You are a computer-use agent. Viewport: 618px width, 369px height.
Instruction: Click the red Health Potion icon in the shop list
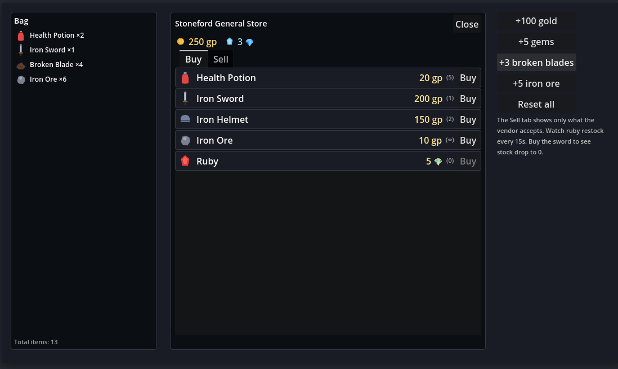pos(185,78)
